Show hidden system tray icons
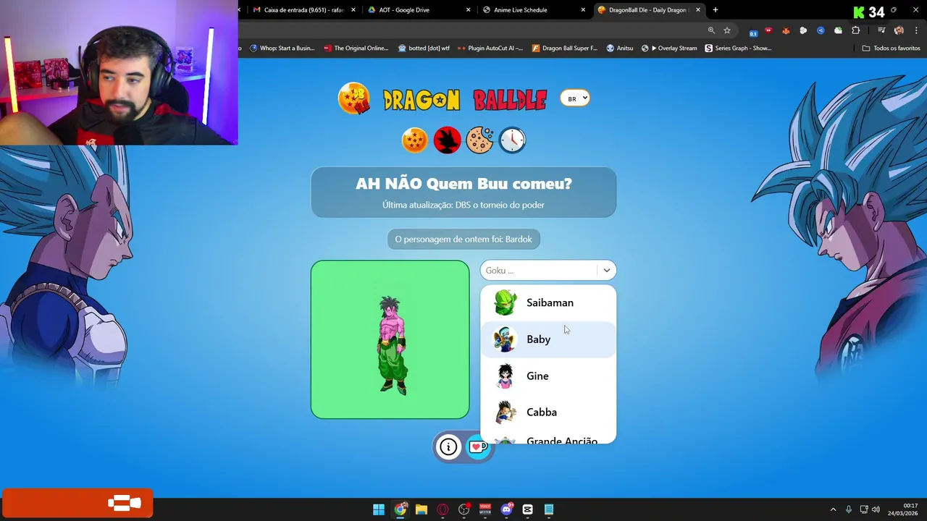 (833, 509)
